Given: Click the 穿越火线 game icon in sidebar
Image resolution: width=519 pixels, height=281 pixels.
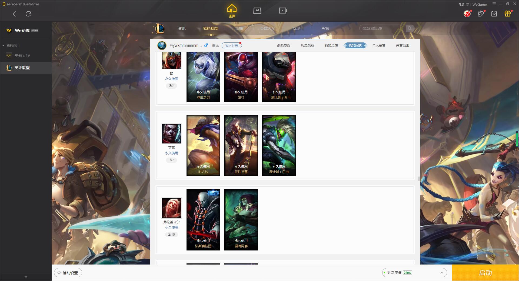Looking at the screenshot, I should (9, 56).
